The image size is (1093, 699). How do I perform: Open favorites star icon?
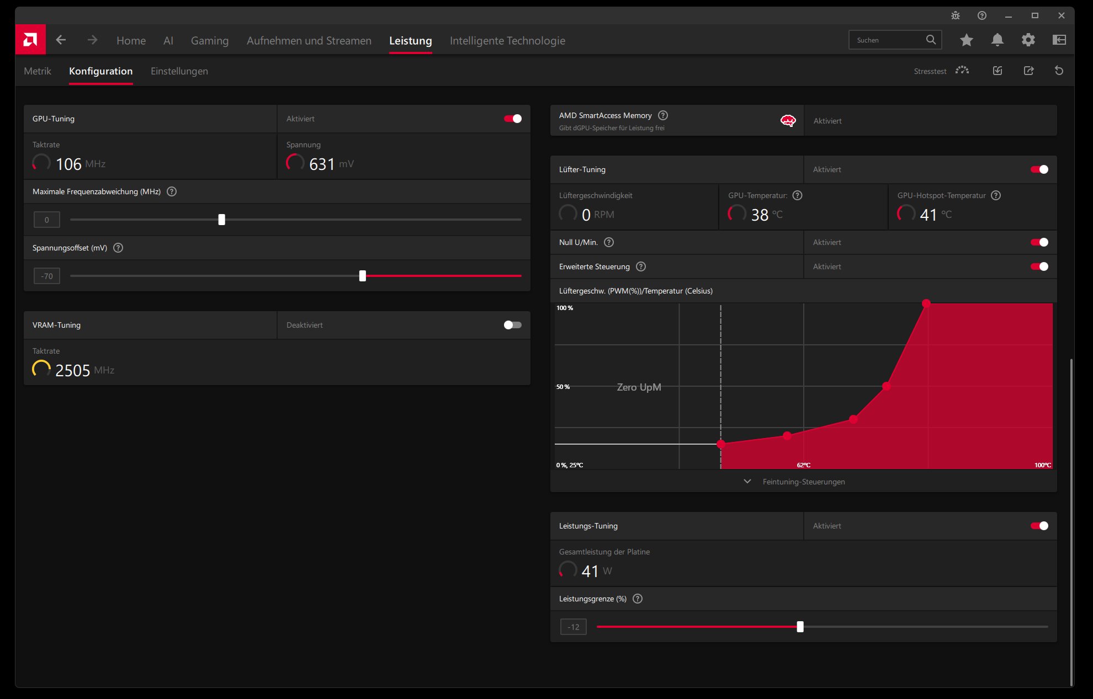966,40
